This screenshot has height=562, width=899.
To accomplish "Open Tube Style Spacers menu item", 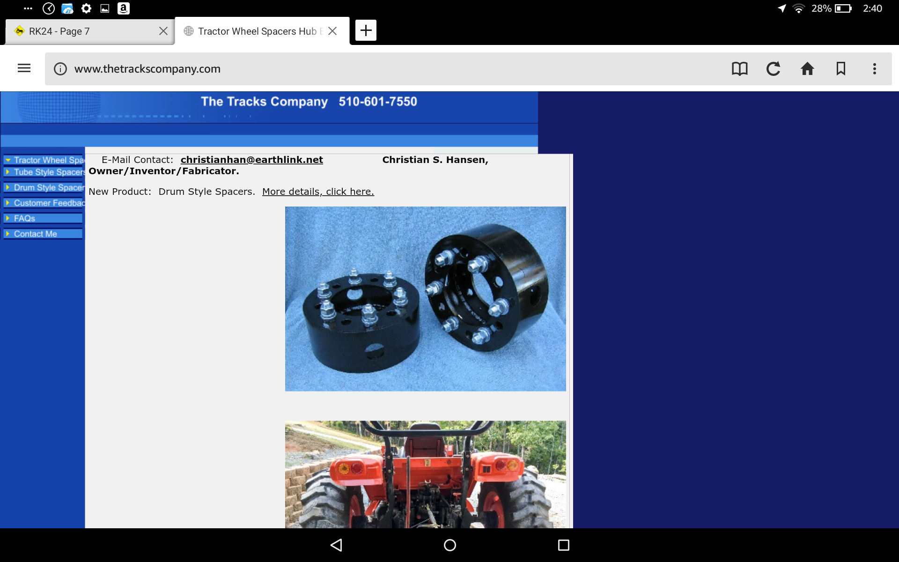I will [44, 172].
